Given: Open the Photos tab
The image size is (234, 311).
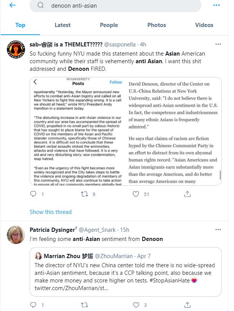Looking at the screenshot, I should 157,25.
